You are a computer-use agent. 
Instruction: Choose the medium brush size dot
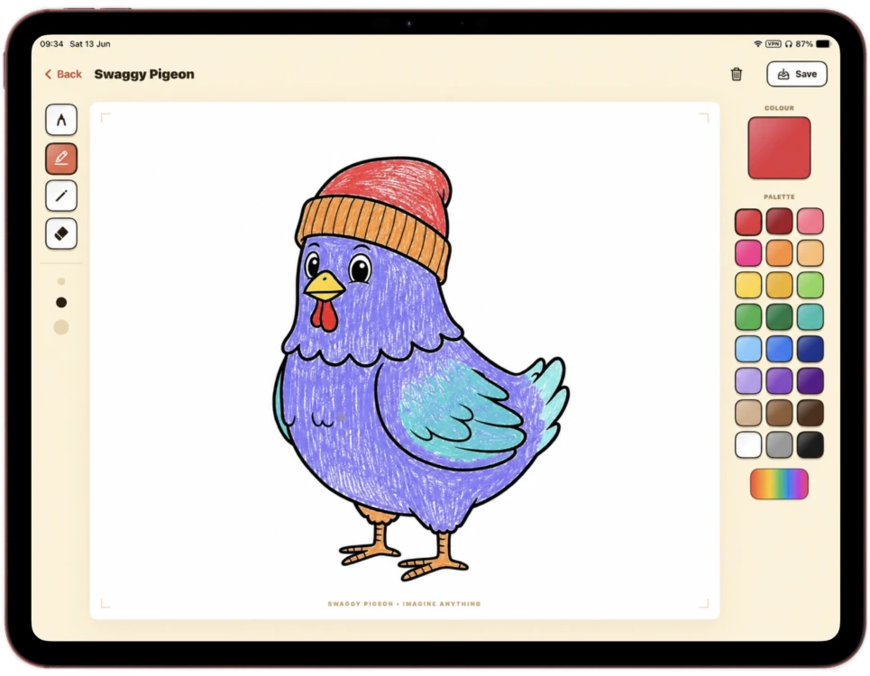61,302
